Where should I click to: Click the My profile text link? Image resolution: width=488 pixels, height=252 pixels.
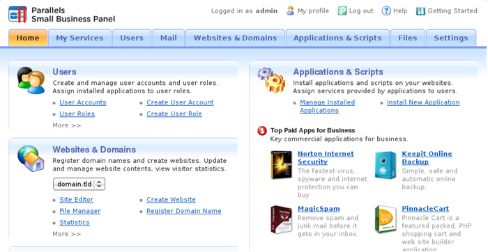click(313, 11)
